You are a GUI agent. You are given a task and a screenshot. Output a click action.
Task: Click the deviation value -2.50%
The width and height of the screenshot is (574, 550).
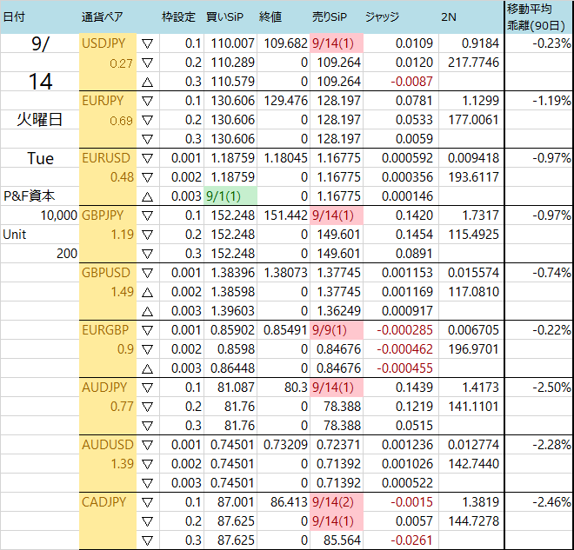click(551, 388)
